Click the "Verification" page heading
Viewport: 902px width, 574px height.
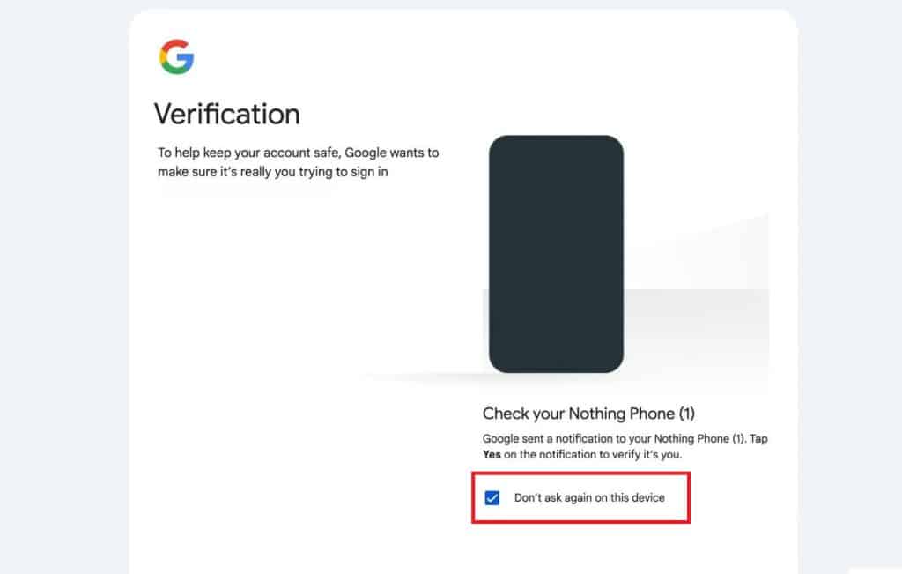(227, 114)
